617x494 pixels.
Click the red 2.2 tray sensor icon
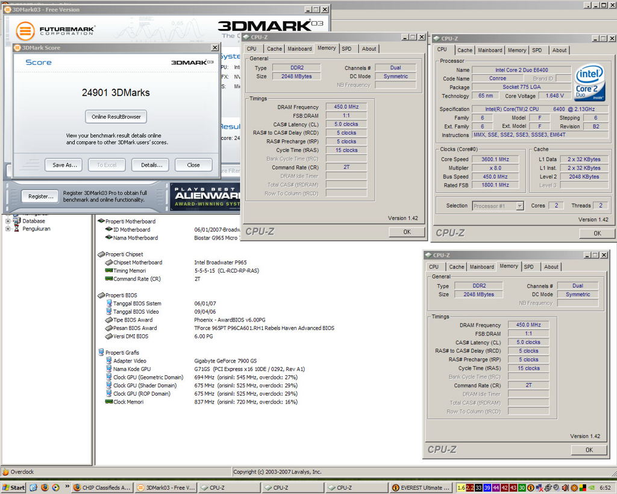tap(470, 488)
